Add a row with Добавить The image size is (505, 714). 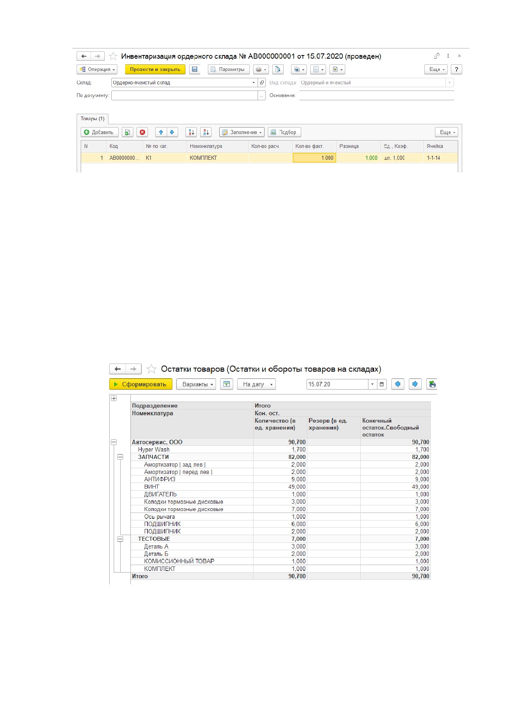pyautogui.click(x=100, y=132)
